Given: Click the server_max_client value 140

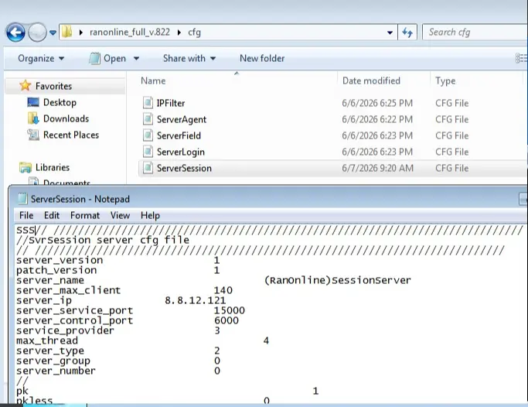Looking at the screenshot, I should [x=223, y=290].
